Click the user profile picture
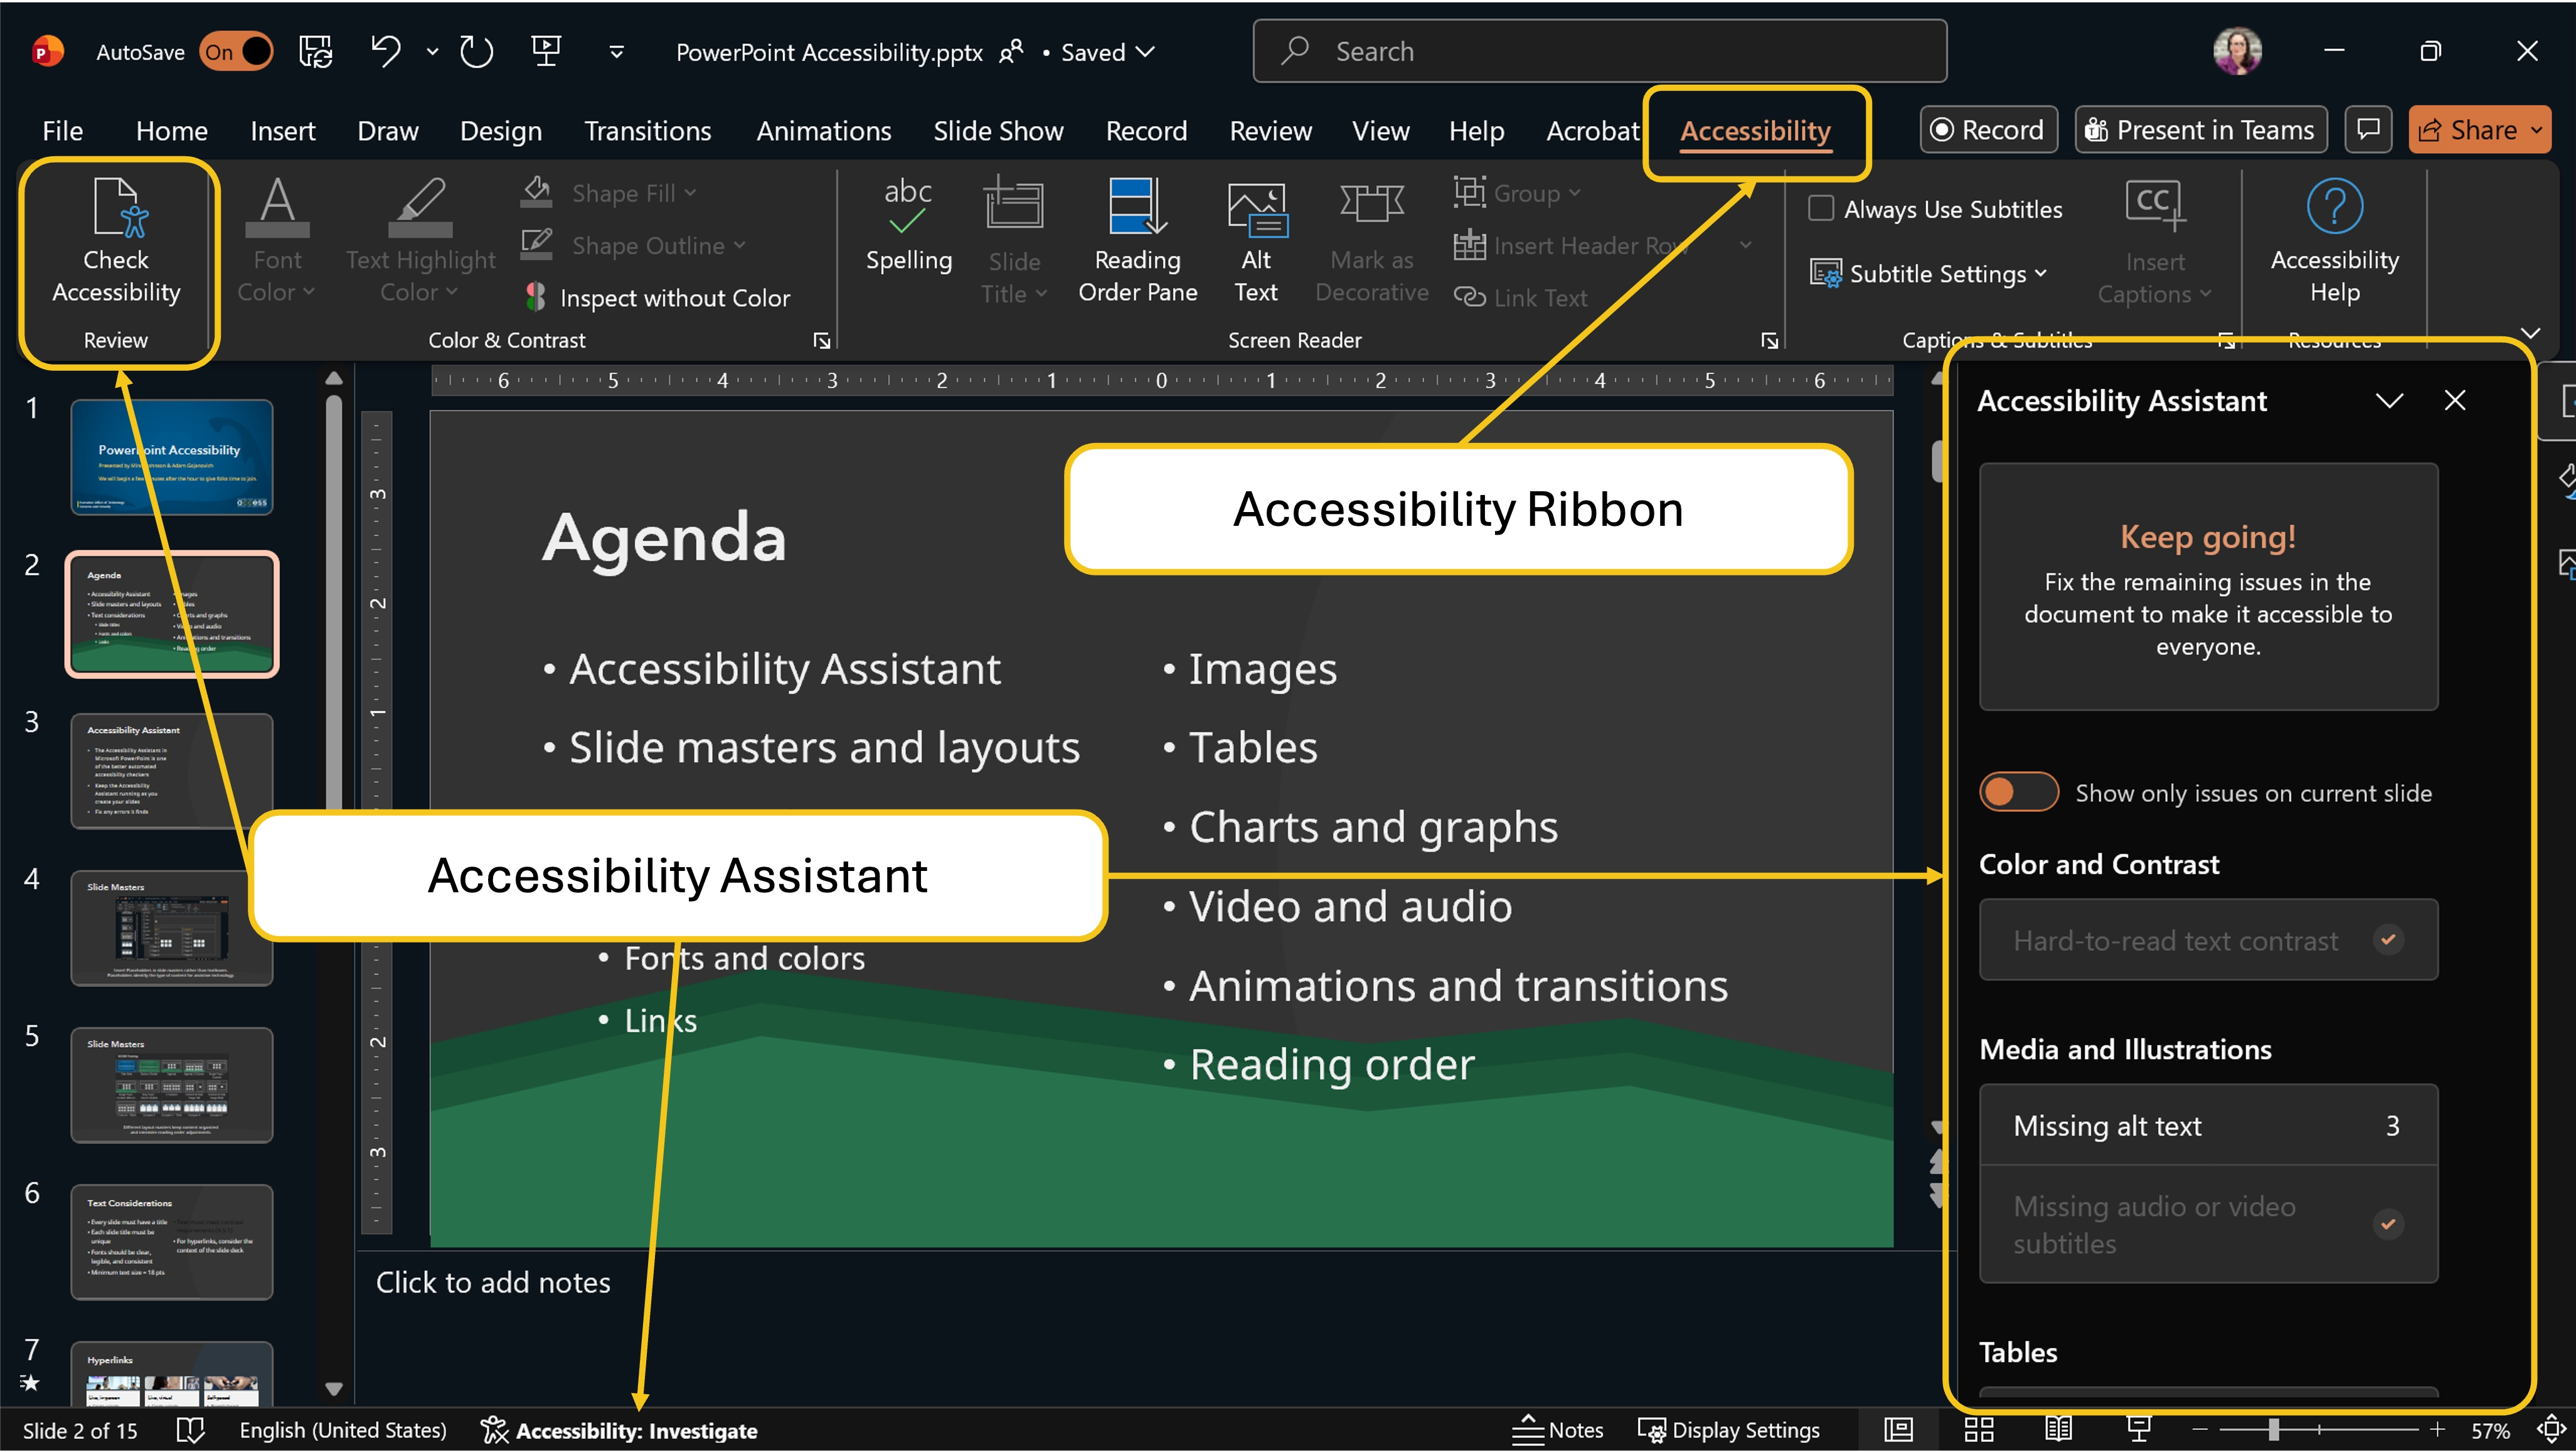The height and width of the screenshot is (1452, 2576). pos(2237,51)
